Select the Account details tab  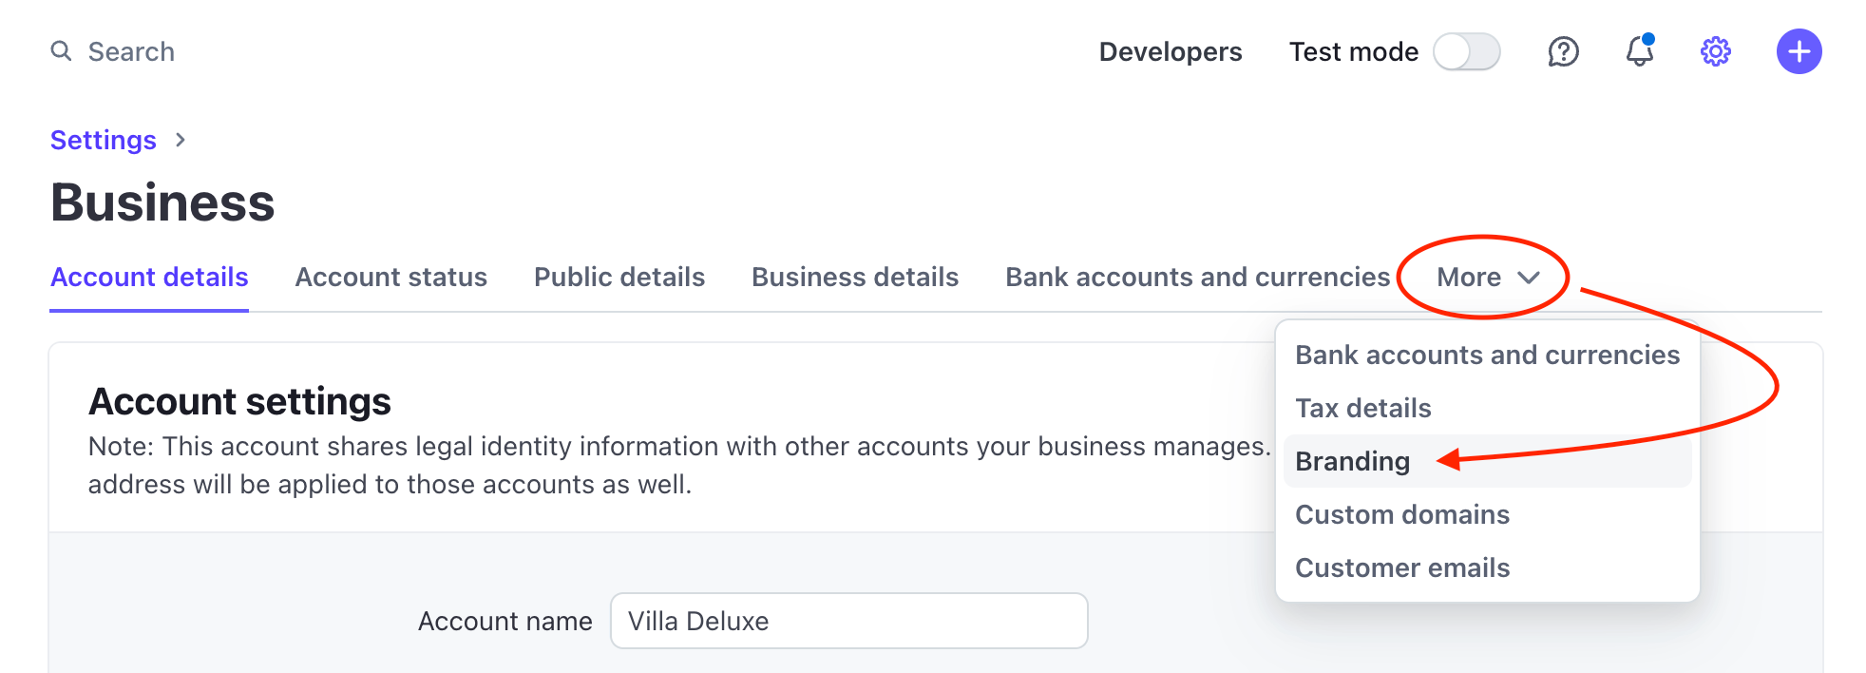(148, 277)
